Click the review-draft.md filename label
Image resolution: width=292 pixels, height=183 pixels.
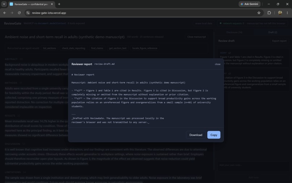104,64
